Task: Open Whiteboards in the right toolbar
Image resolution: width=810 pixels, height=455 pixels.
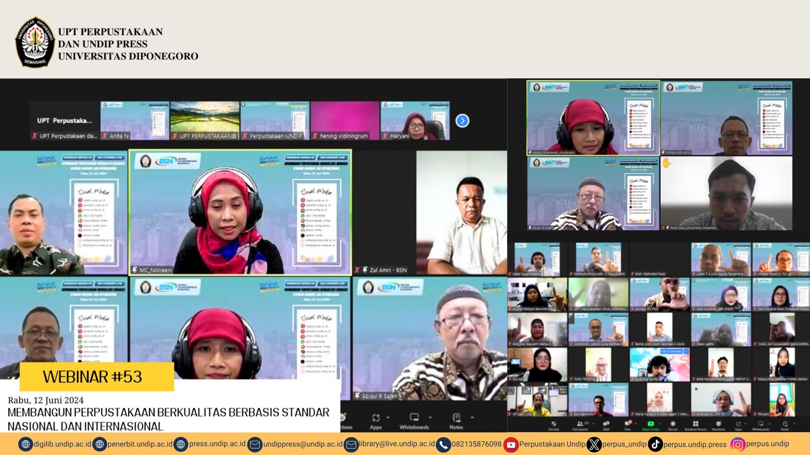Action: tap(761, 424)
